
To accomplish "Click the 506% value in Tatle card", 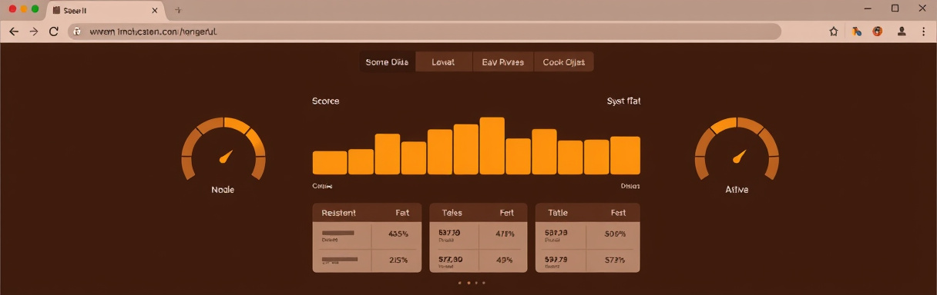I will [x=616, y=234].
